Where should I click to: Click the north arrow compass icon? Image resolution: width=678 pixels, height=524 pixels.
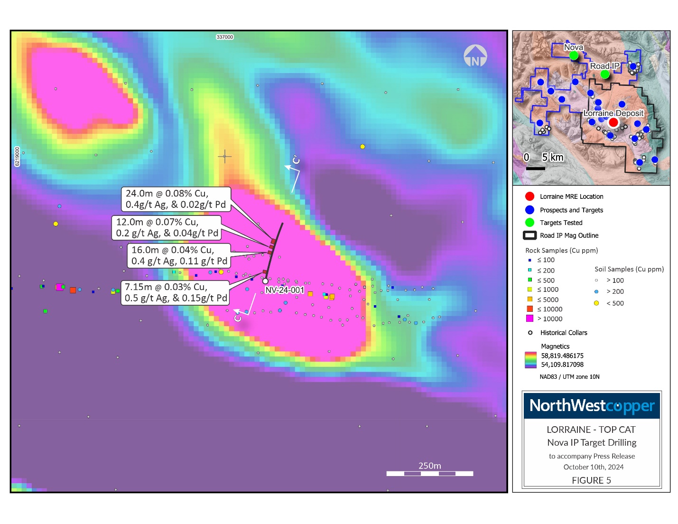475,56
